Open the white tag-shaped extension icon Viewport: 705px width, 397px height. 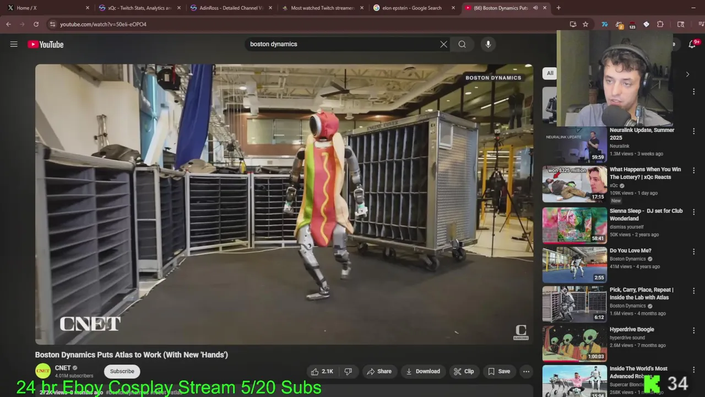646,24
